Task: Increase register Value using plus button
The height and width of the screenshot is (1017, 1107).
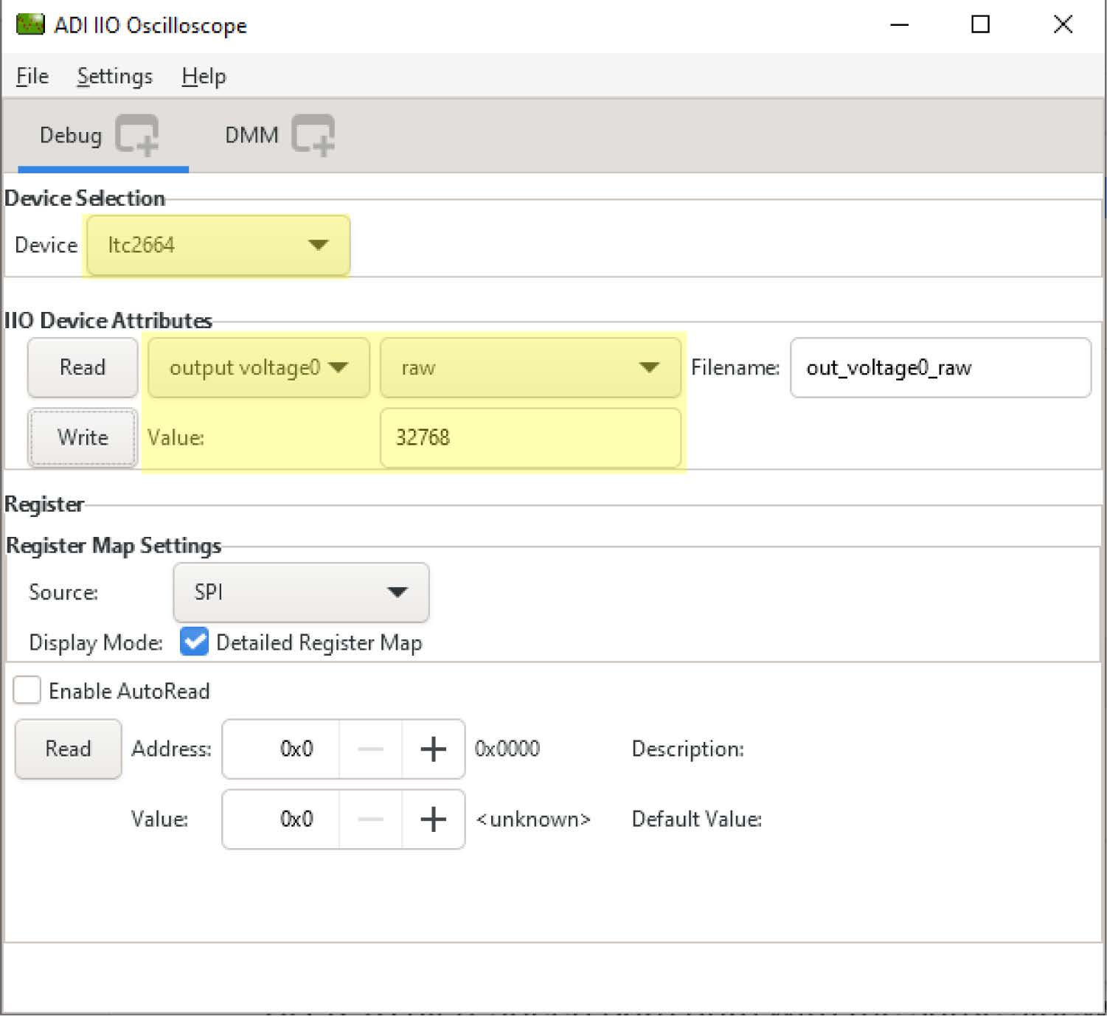Action: click(x=433, y=819)
